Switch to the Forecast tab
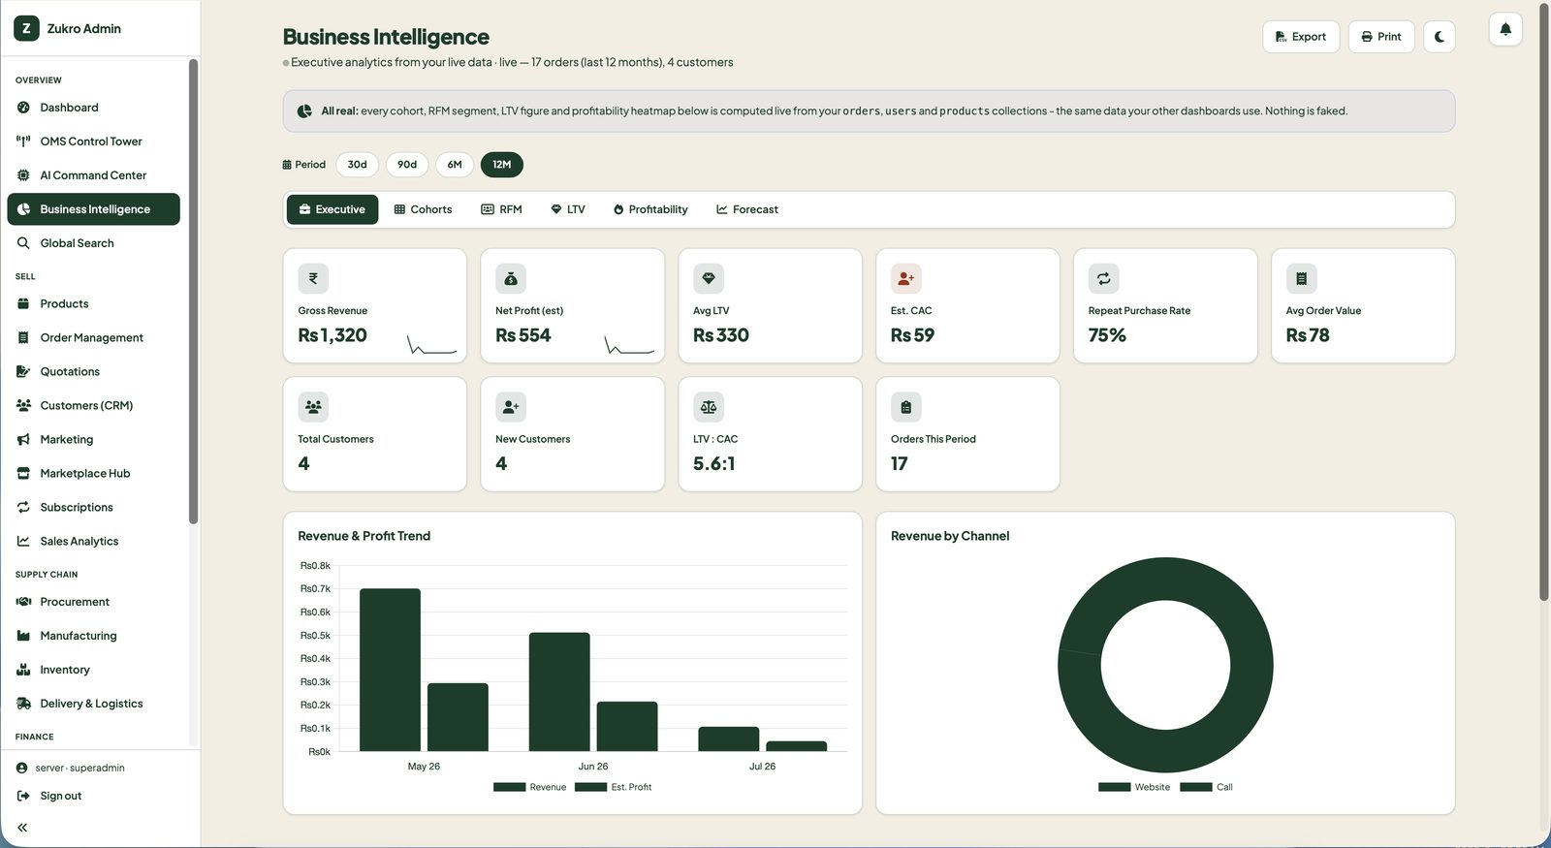The height and width of the screenshot is (848, 1551). click(x=747, y=209)
